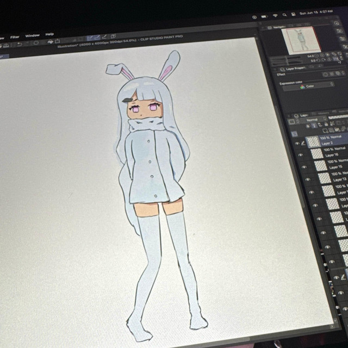Click the New layer folder icon
Viewport: 348px width, 348px height.
pyautogui.click(x=337, y=129)
